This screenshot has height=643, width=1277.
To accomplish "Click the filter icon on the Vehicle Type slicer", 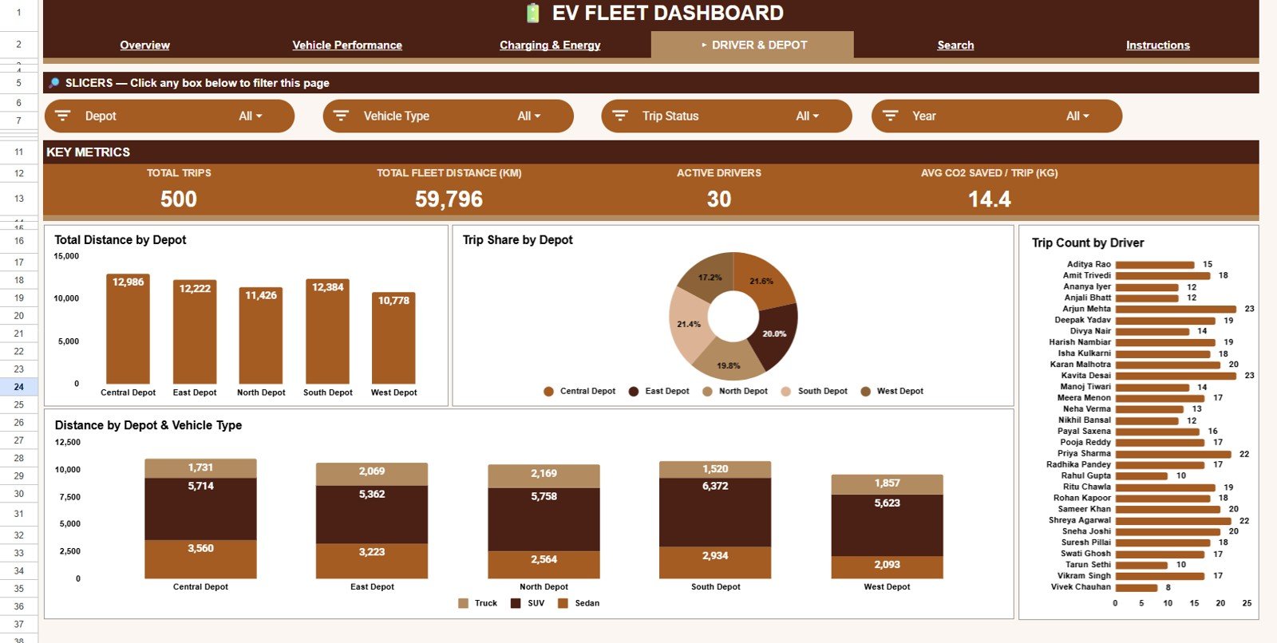I will pos(341,116).
